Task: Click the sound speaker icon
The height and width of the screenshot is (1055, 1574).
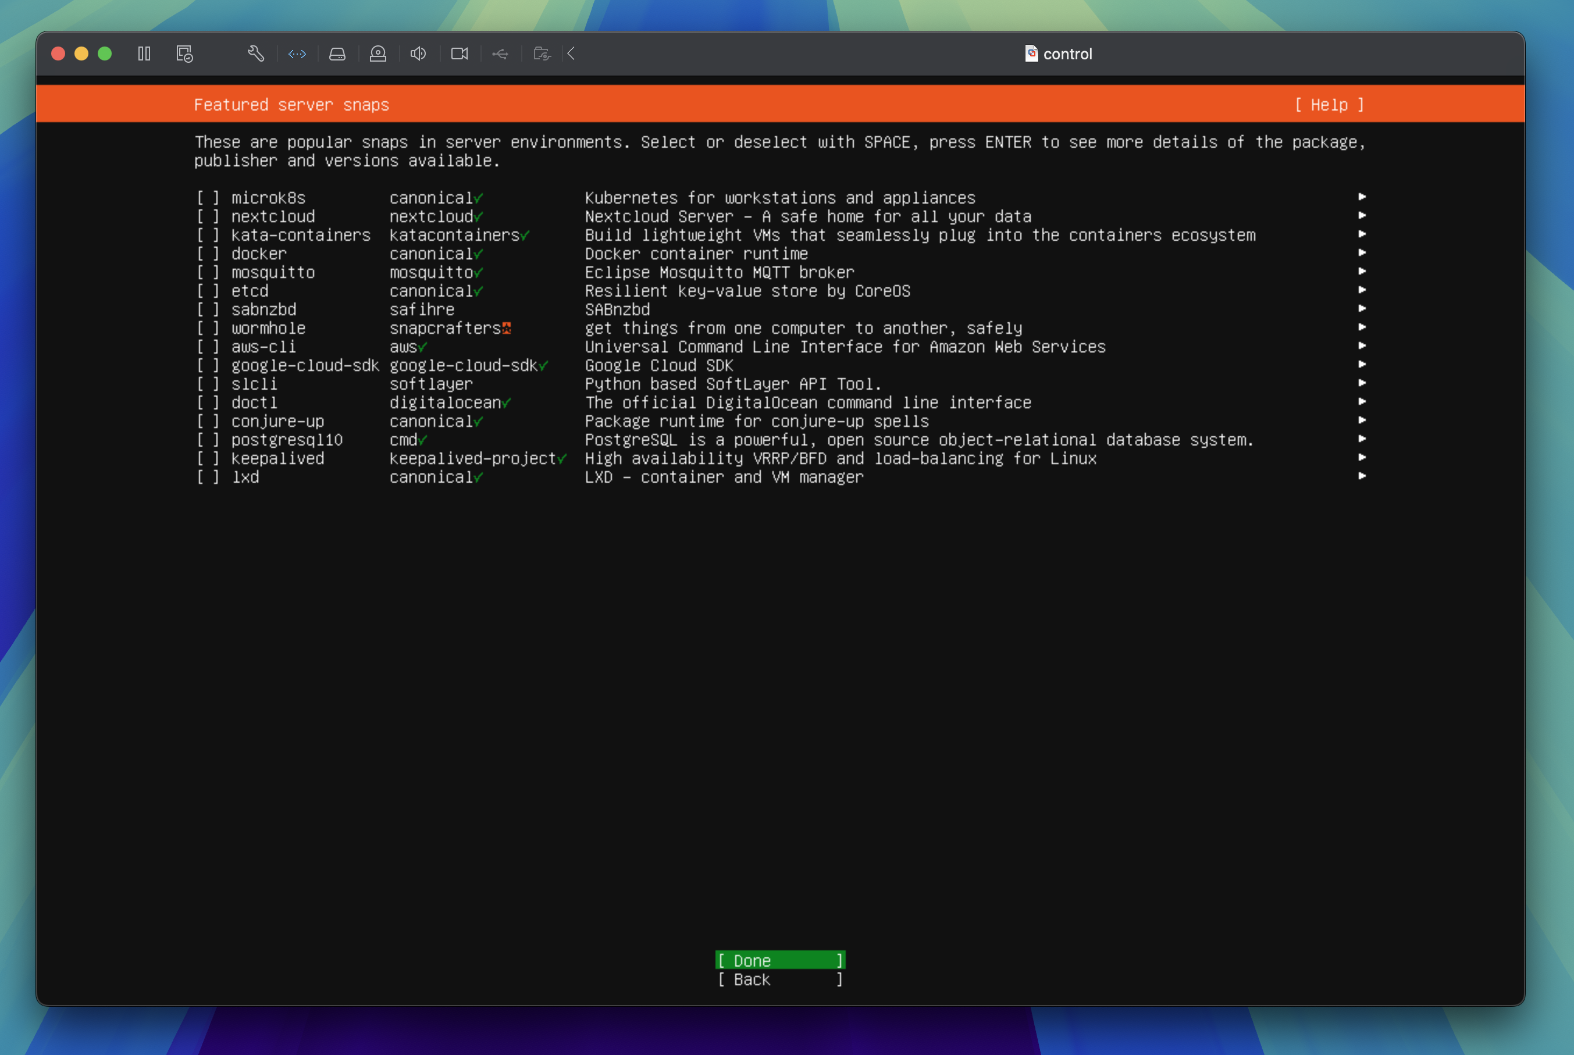Action: (x=418, y=54)
